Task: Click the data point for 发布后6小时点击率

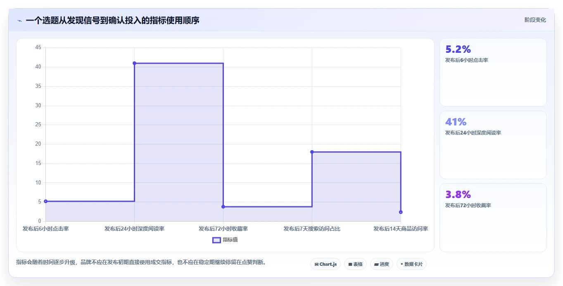Action: coord(46,201)
